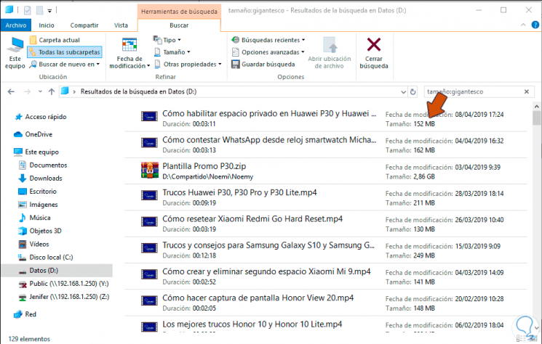Clear the search box with the X
The image size is (542, 344).
[527, 91]
